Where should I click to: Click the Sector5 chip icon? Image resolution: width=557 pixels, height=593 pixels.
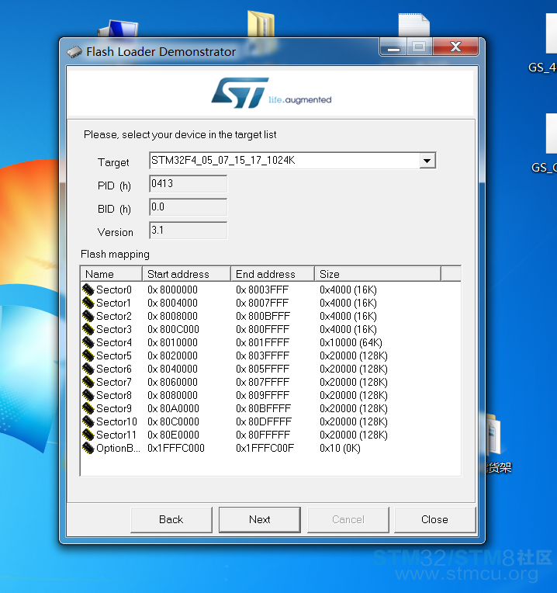[x=88, y=355]
